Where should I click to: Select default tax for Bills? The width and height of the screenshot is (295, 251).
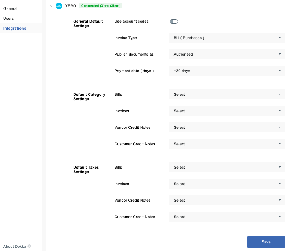[x=227, y=167]
